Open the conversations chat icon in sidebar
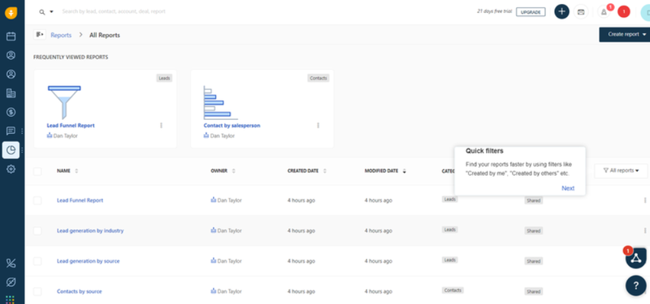The width and height of the screenshot is (650, 304). point(11,131)
